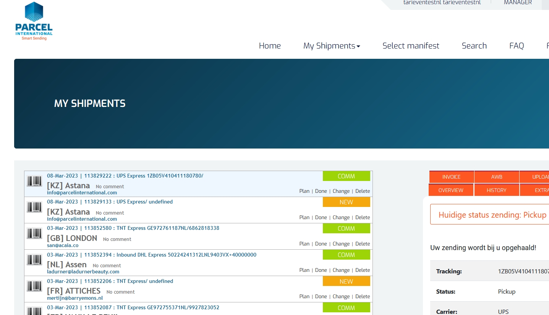Open the Home menu item
Screen dimensions: 549x315
tap(270, 46)
